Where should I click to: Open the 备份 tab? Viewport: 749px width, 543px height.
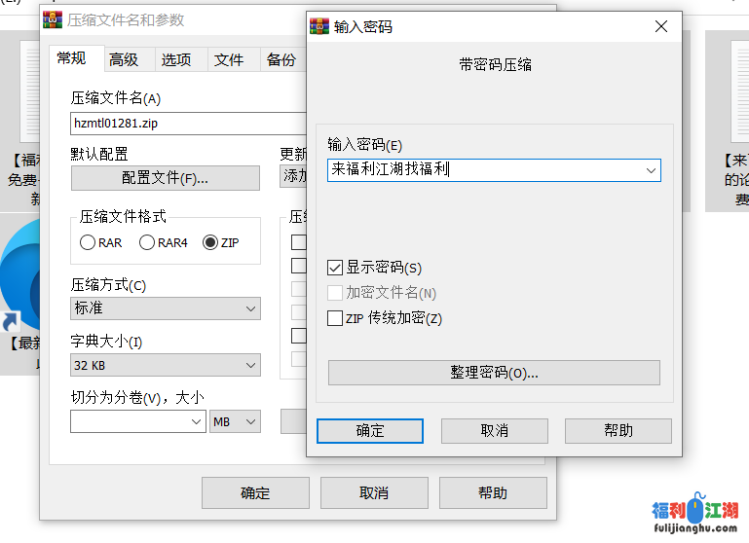pos(281,59)
